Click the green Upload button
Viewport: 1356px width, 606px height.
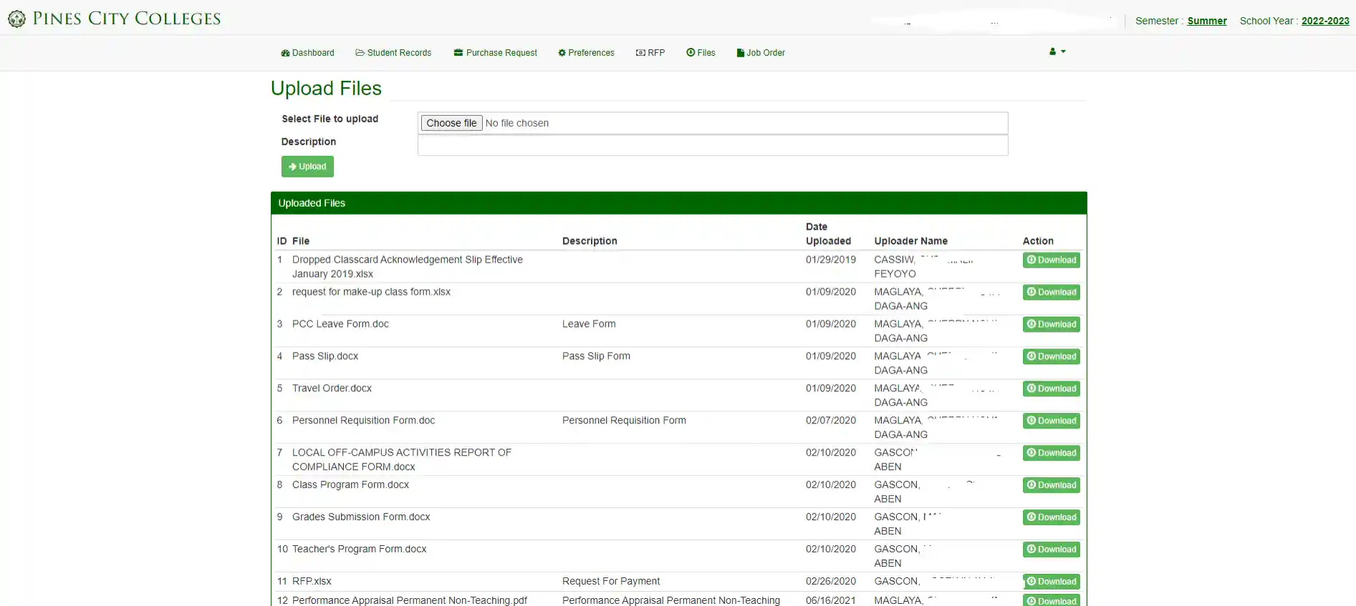(x=307, y=167)
